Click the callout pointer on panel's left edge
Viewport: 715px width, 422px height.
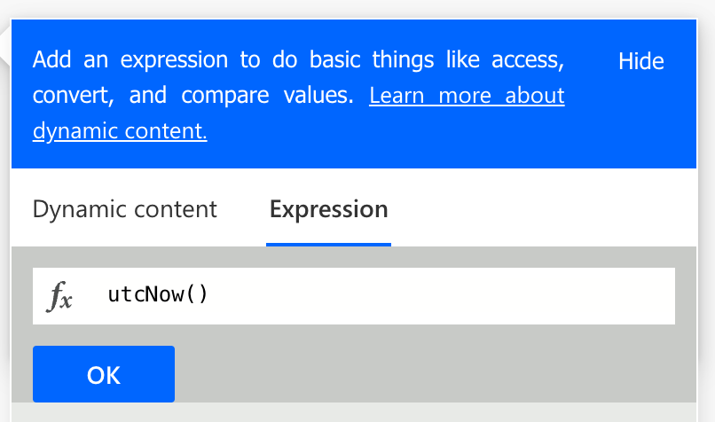point(5,45)
